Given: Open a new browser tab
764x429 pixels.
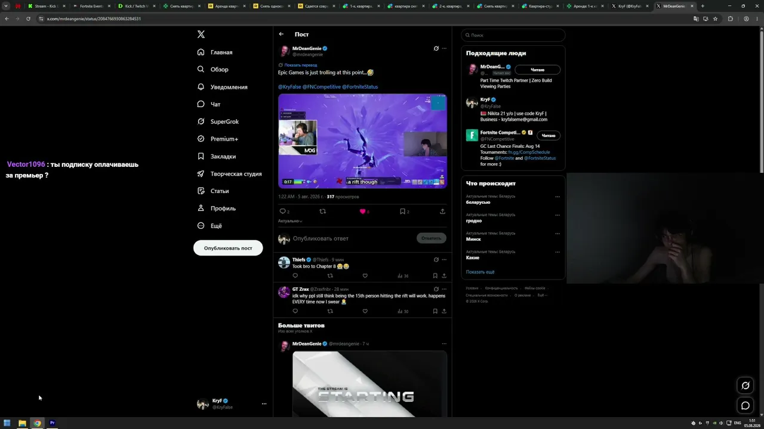Looking at the screenshot, I should 703,6.
